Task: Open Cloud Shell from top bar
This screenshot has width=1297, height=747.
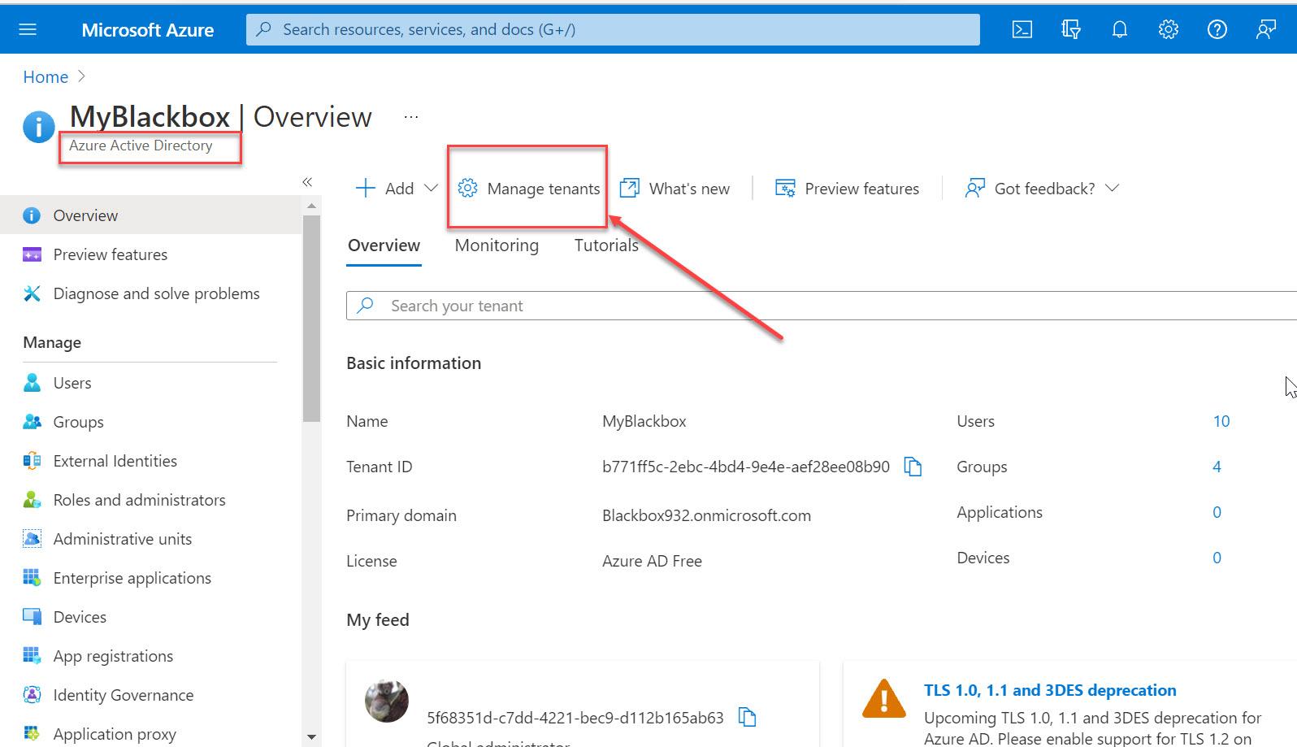Action: (x=1022, y=29)
